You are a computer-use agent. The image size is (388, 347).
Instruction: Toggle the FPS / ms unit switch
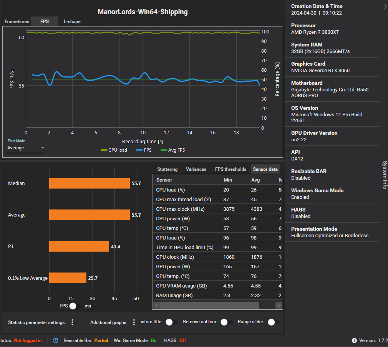pyautogui.click(x=75, y=306)
